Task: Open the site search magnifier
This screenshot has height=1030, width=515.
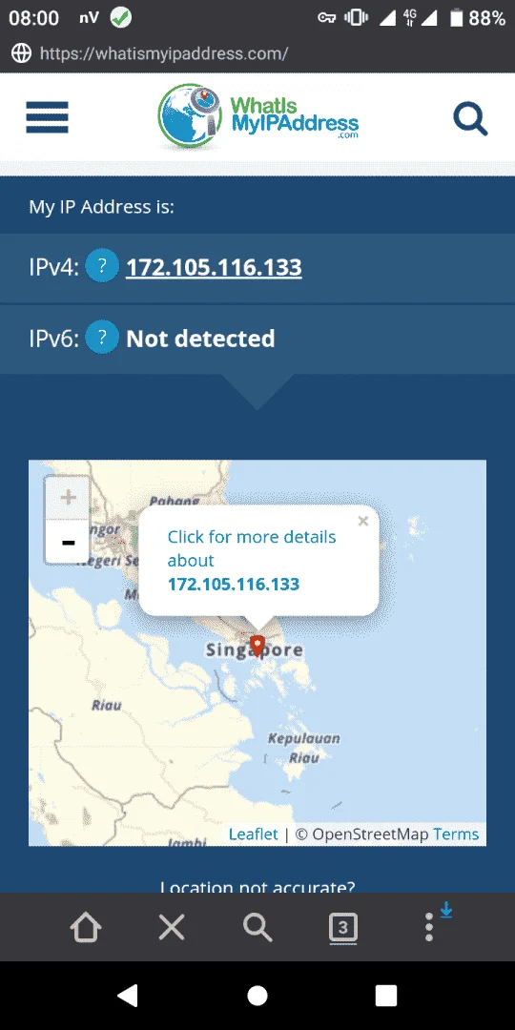Action: click(470, 119)
